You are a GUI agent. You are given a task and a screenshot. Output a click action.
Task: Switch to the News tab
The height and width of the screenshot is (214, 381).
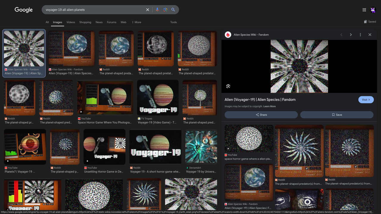(99, 22)
